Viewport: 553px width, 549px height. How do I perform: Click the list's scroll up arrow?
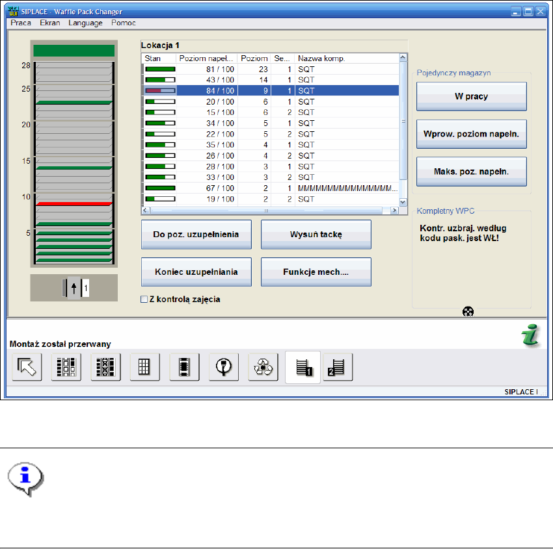[403, 57]
